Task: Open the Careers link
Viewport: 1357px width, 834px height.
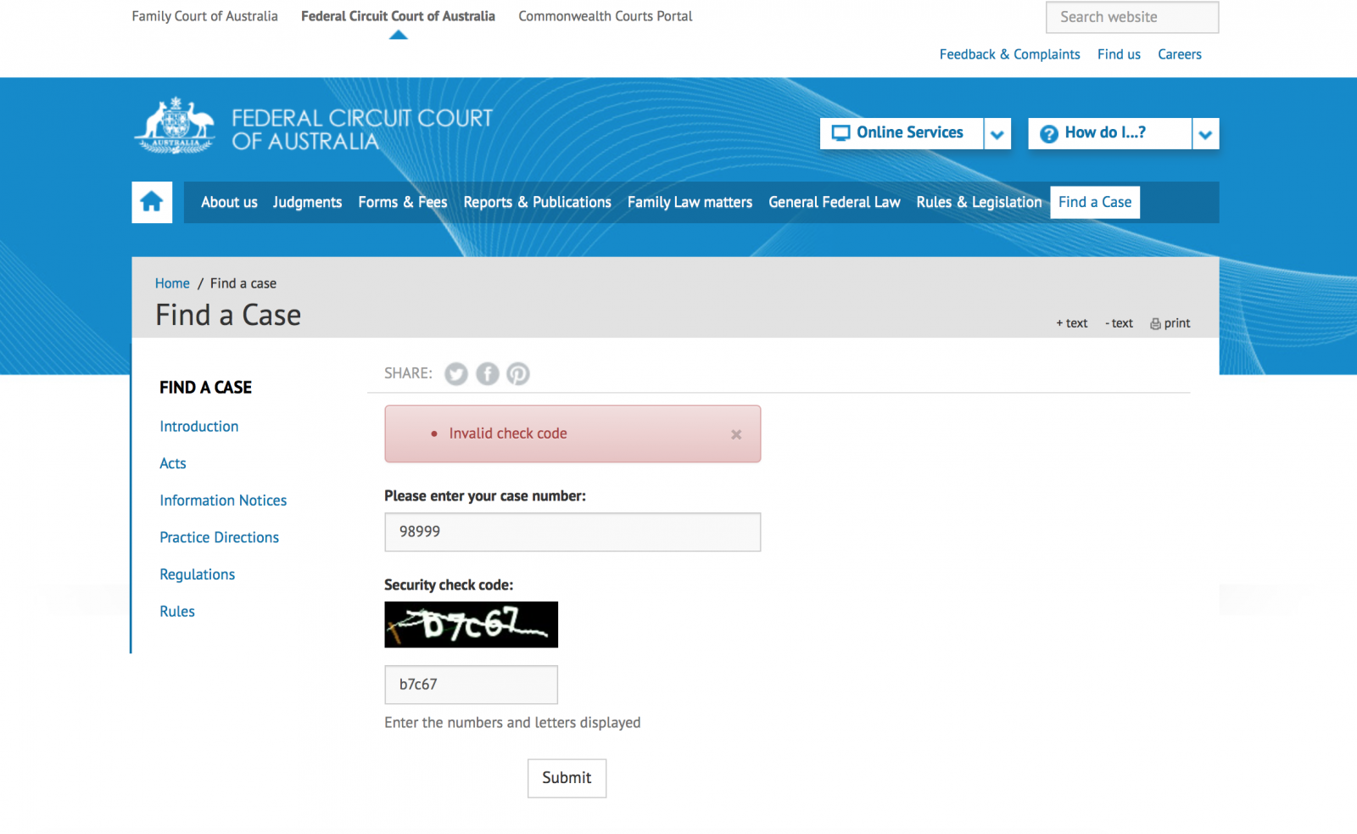Action: (x=1180, y=54)
